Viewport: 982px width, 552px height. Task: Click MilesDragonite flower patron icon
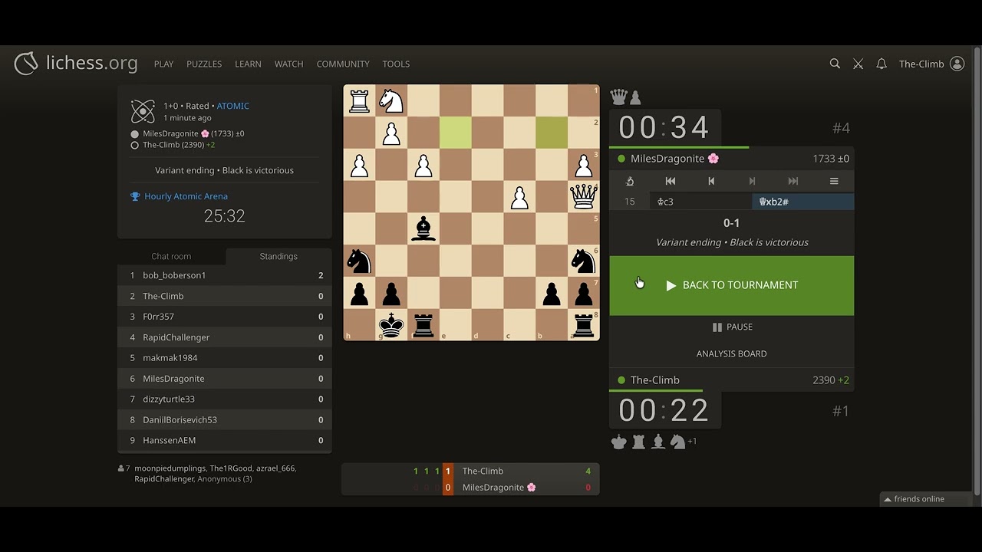713,159
